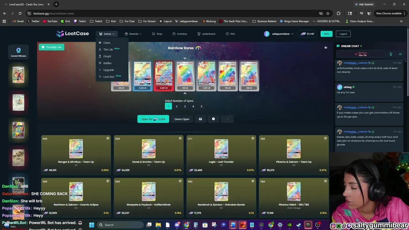Click info icon on Gengar & Mimikyu card
This screenshot has height=230, width=409.
click(108, 138)
